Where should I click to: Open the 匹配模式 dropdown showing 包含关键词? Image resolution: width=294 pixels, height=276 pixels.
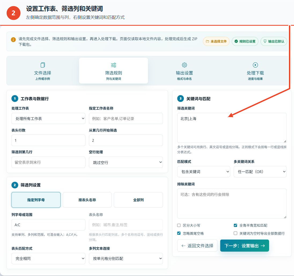click(x=204, y=171)
